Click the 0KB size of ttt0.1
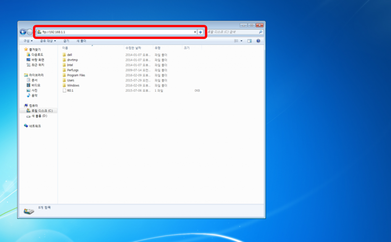Screen dimensions: 391x242 click(x=197, y=90)
